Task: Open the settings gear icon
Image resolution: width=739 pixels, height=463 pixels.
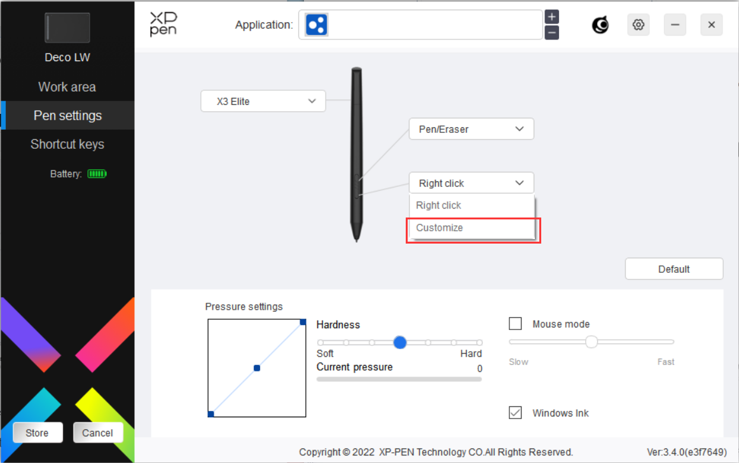Action: (x=639, y=25)
